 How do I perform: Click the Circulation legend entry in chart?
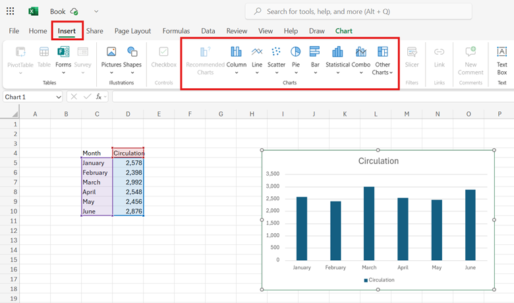click(379, 280)
